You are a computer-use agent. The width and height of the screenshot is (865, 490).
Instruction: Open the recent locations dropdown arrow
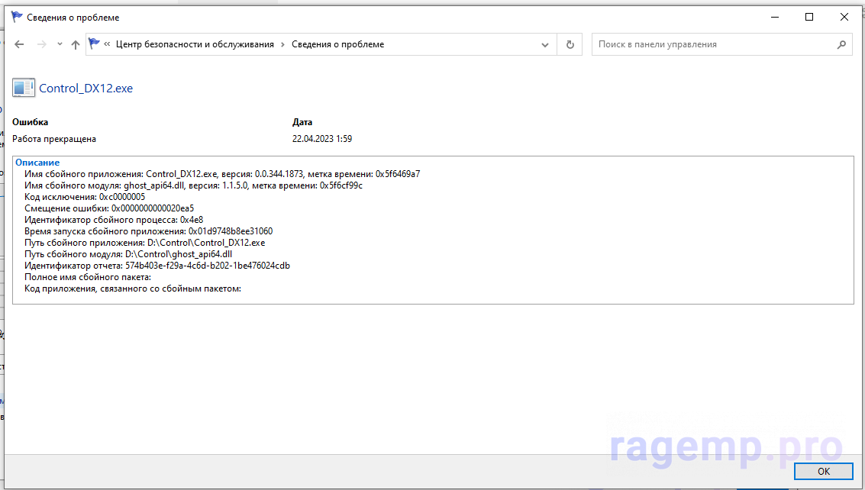60,45
